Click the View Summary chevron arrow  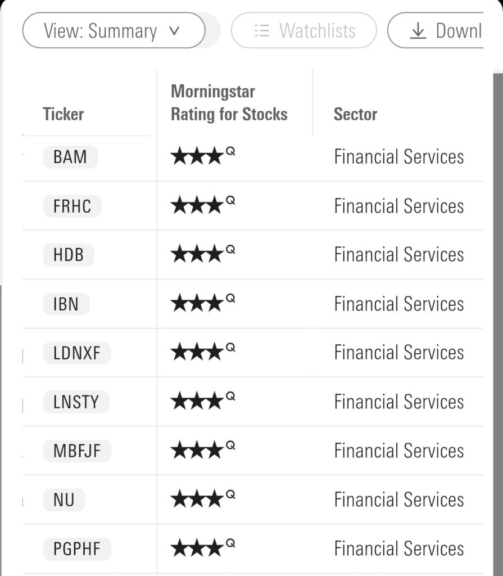point(174,31)
